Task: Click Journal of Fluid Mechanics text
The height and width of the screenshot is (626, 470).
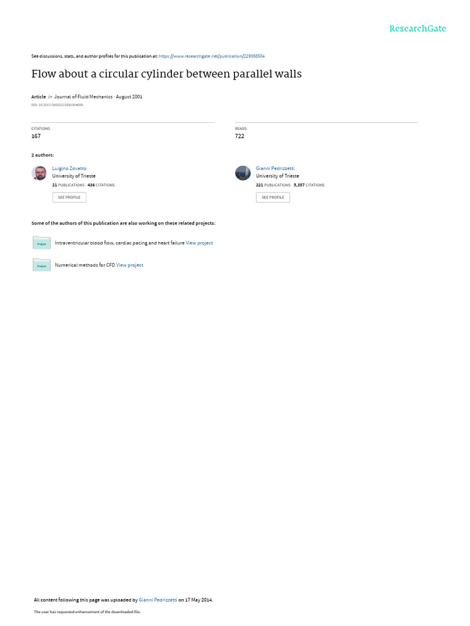Action: point(83,97)
